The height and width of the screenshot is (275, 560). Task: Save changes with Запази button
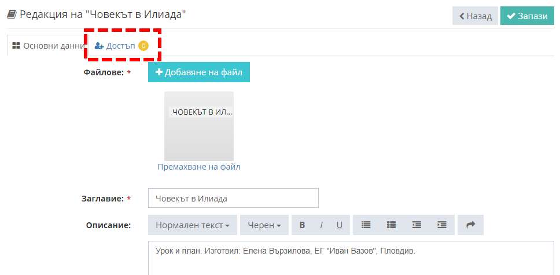point(527,16)
